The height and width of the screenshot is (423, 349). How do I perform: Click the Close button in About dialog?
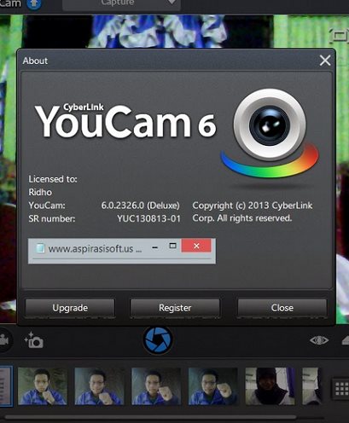pyautogui.click(x=282, y=308)
